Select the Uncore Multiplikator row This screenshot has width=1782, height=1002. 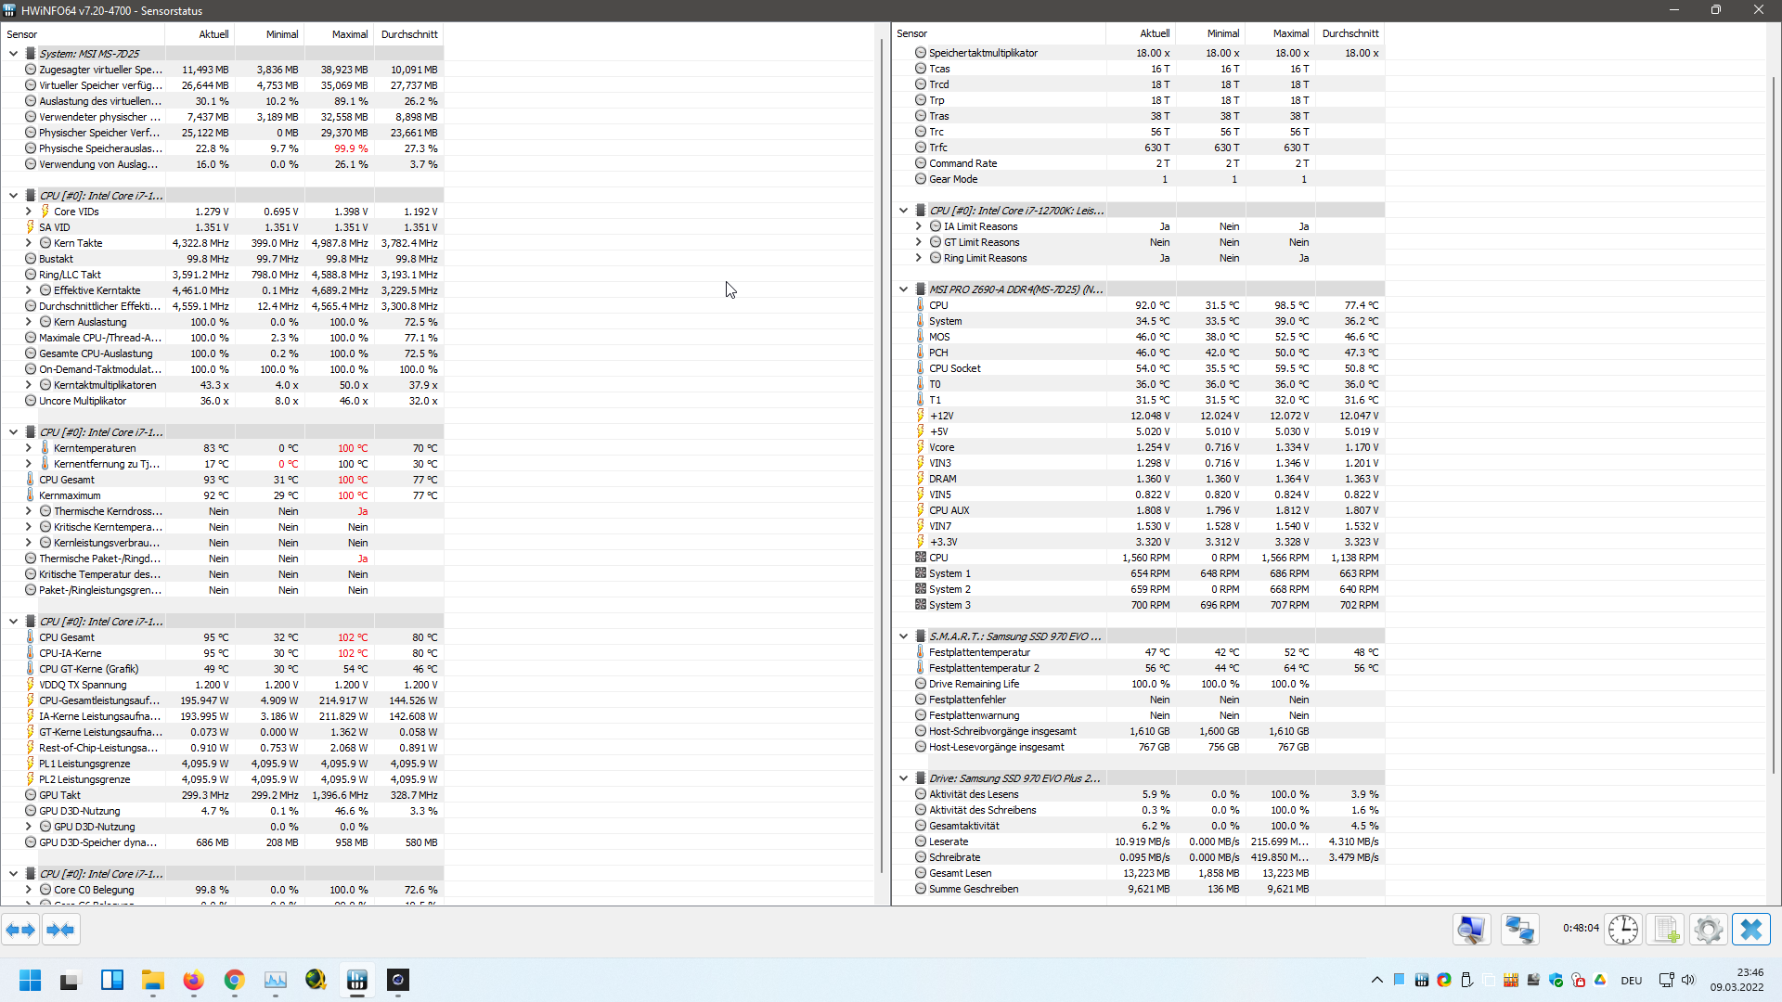[x=222, y=401]
